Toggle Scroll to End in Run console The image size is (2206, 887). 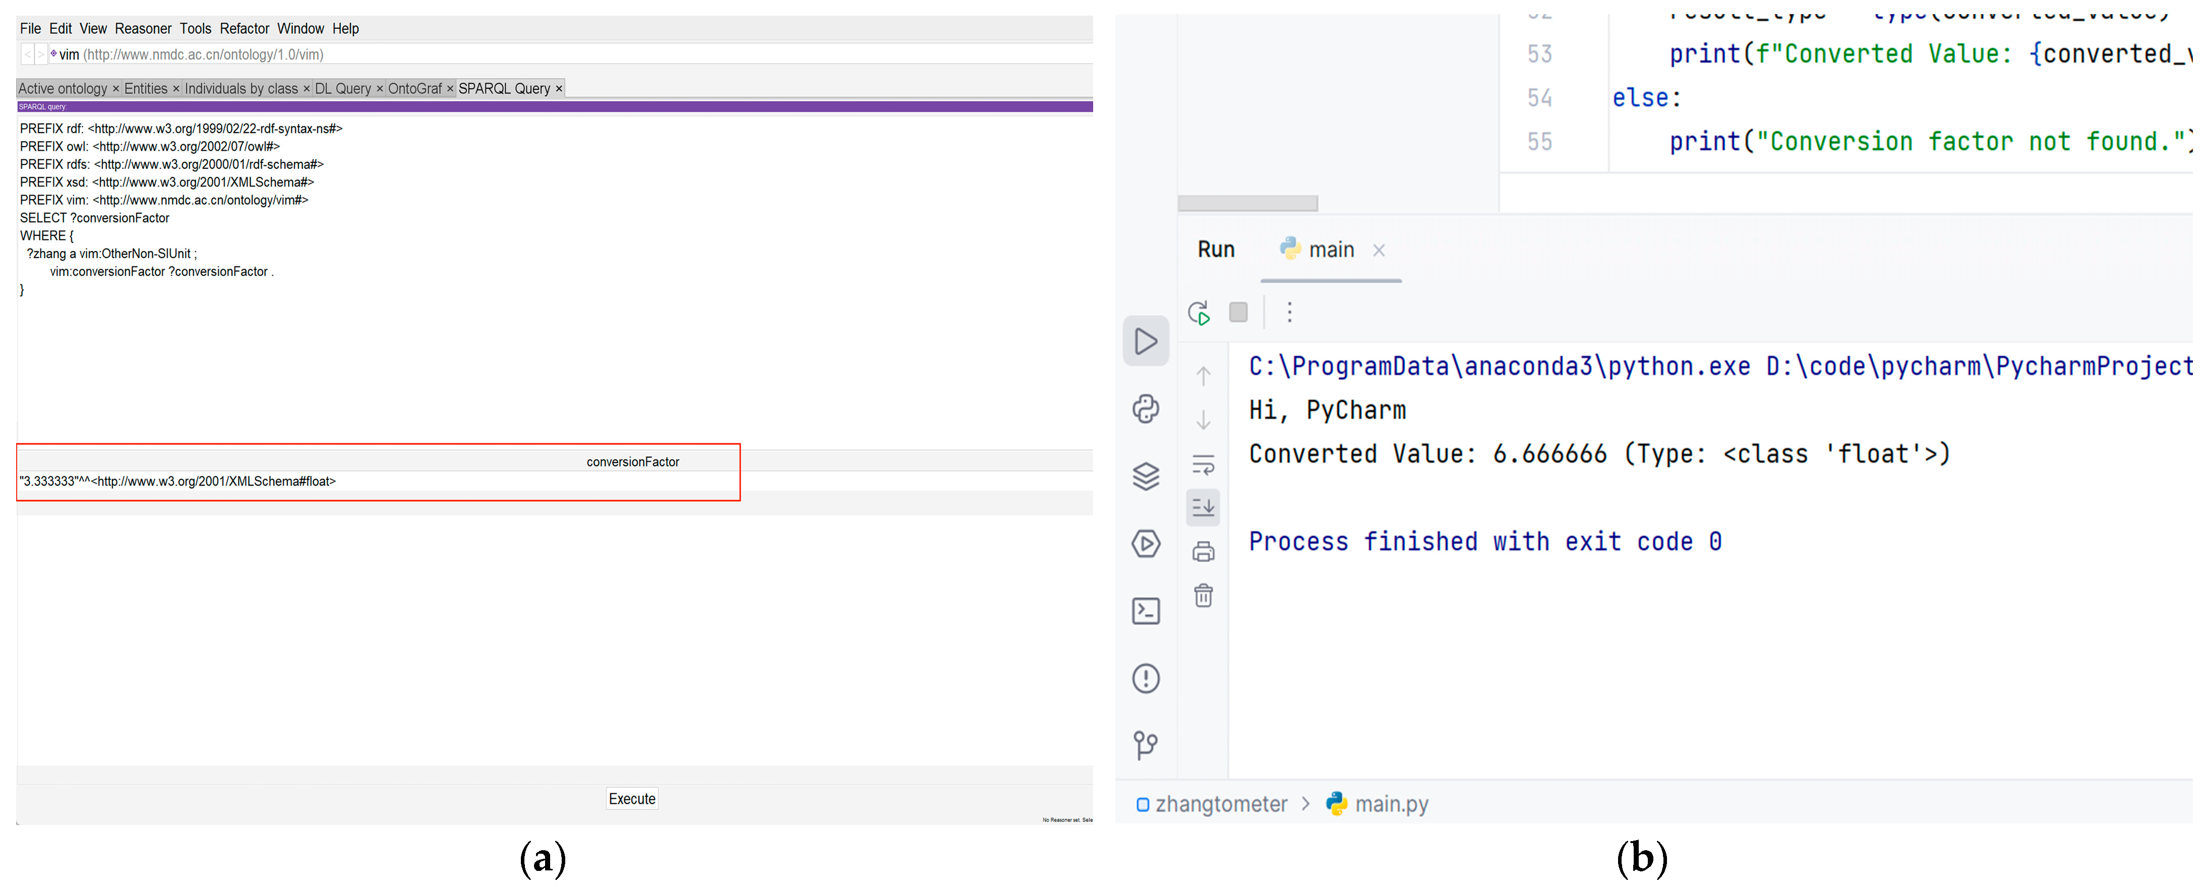click(x=1203, y=508)
